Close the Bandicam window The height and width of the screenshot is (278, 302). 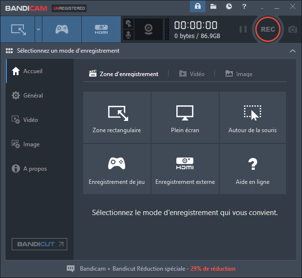(293, 6)
